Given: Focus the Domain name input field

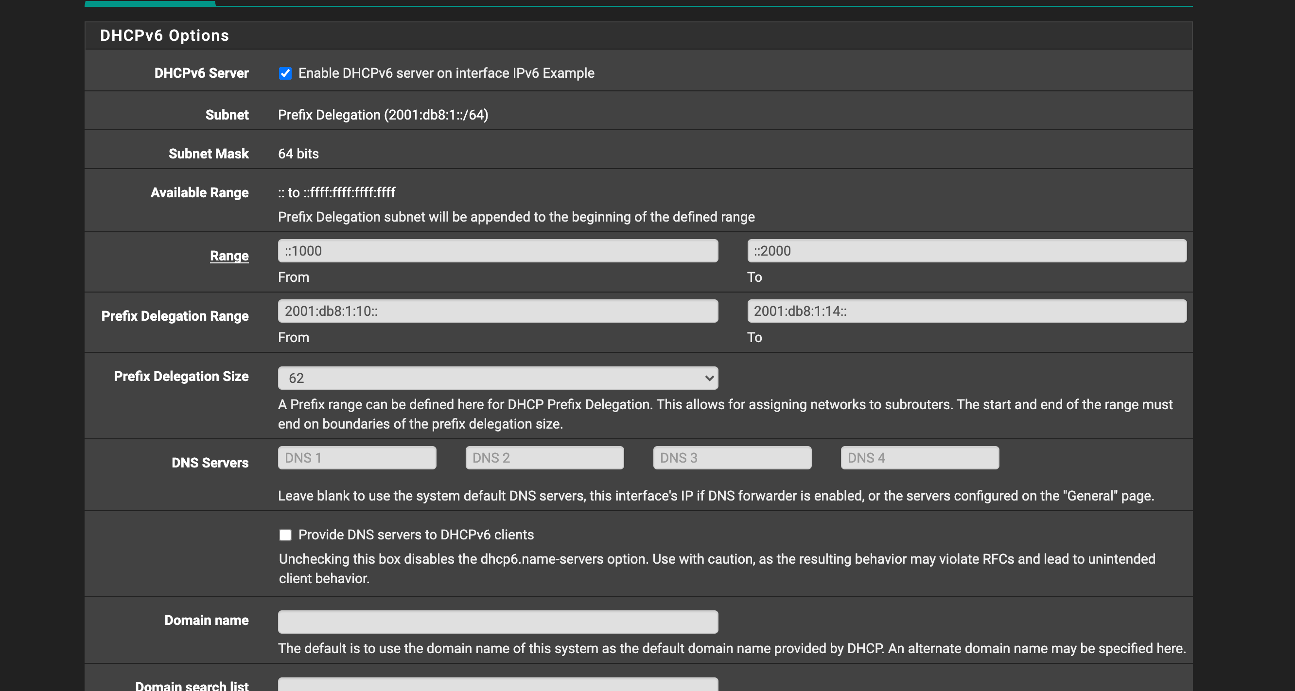Looking at the screenshot, I should [x=498, y=622].
